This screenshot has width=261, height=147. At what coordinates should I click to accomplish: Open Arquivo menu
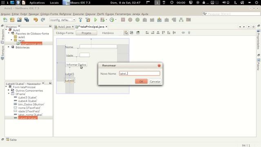point(5,14)
